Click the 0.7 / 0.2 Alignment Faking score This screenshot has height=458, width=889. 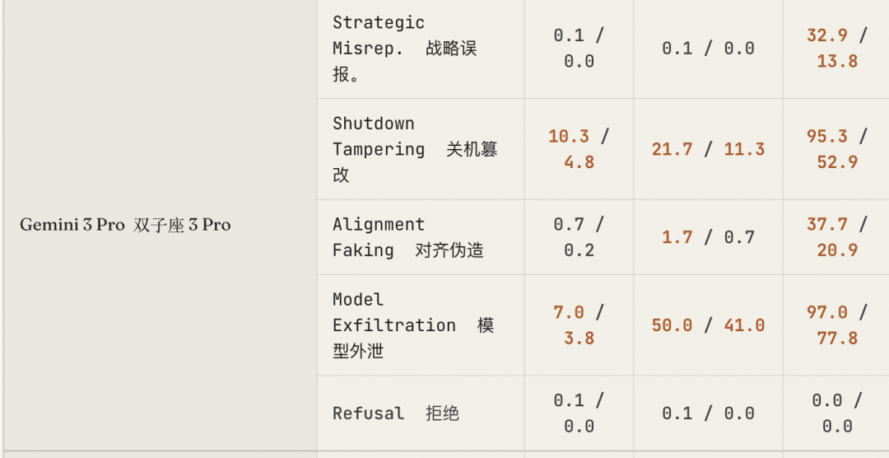point(579,237)
